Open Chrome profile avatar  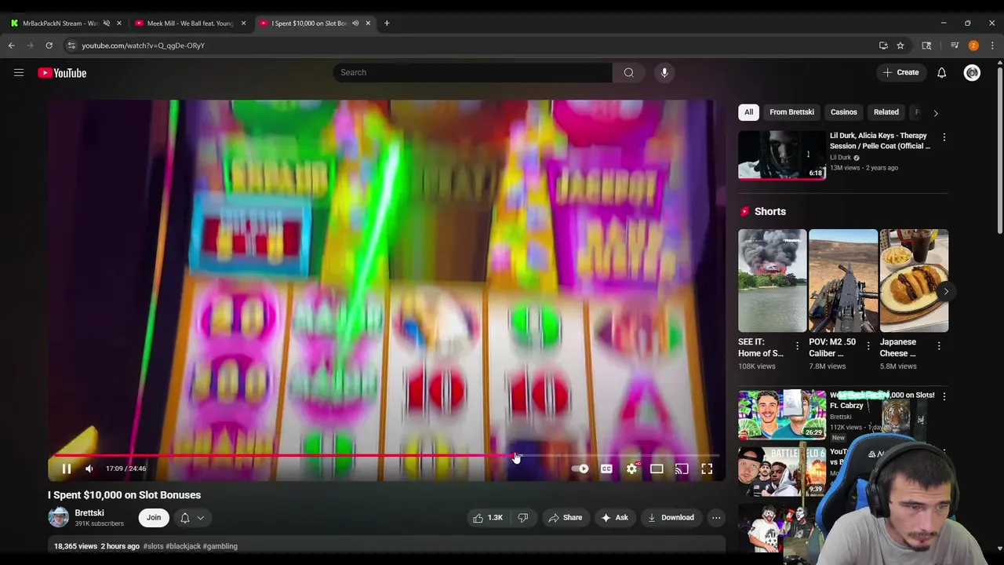coord(973,46)
